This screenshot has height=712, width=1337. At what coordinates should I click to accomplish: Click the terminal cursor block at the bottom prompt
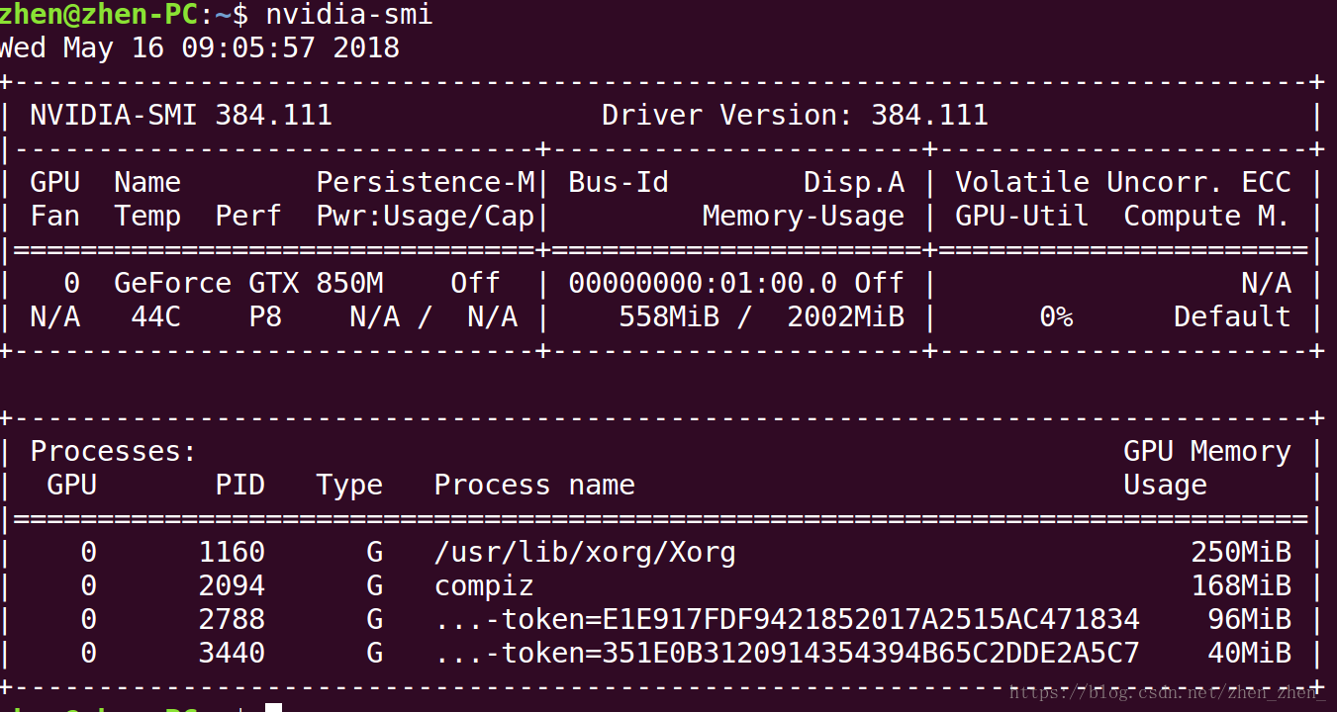(274, 707)
